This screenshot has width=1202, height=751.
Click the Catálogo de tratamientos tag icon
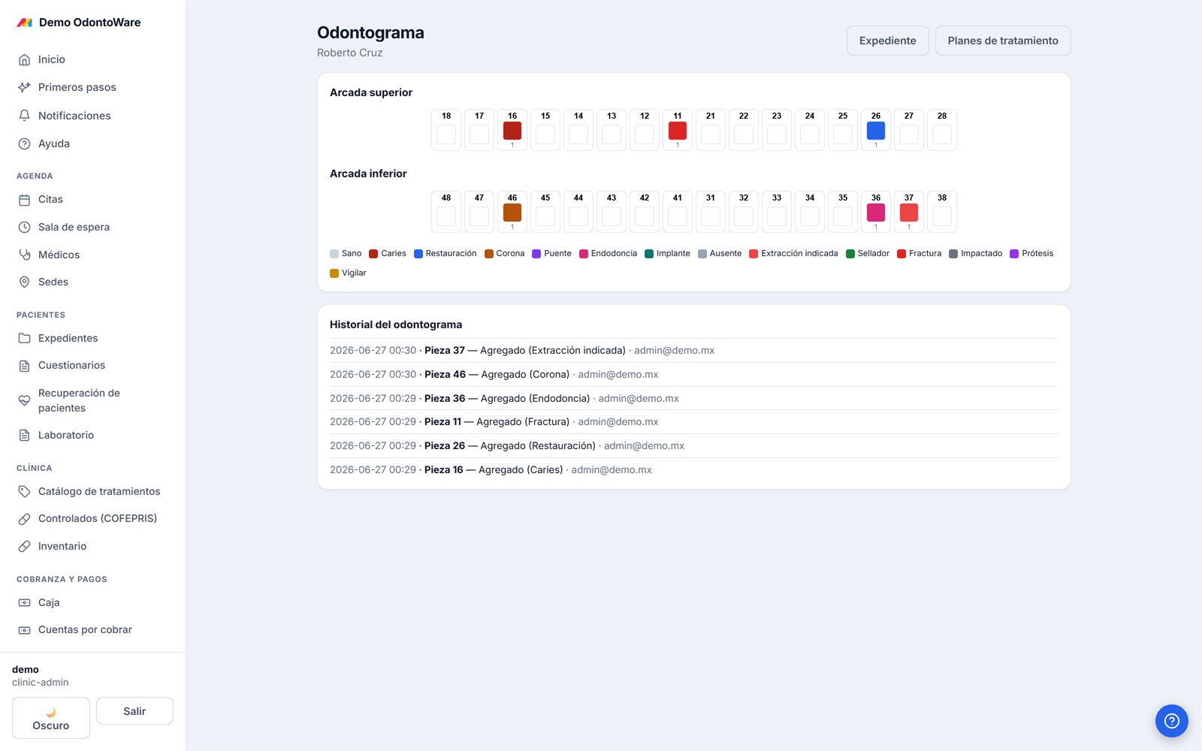(24, 491)
